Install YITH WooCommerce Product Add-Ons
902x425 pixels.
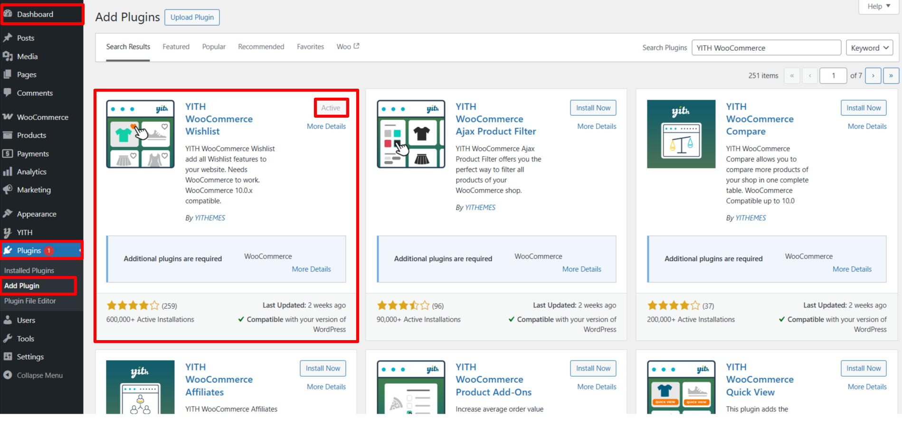593,368
